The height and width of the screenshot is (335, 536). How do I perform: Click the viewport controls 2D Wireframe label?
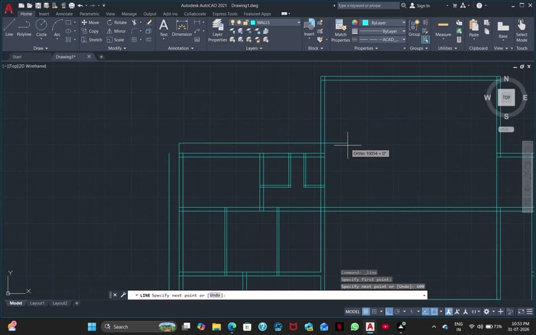(33, 66)
